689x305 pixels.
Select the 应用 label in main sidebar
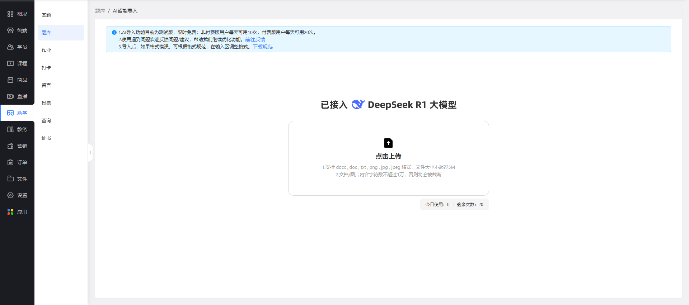(22, 212)
